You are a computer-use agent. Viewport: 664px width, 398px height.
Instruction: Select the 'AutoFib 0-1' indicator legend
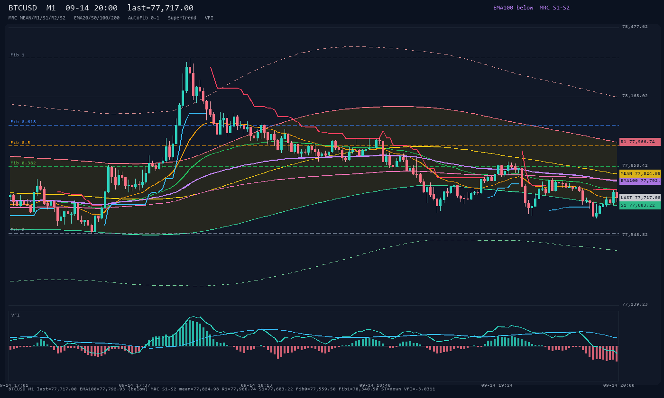144,18
